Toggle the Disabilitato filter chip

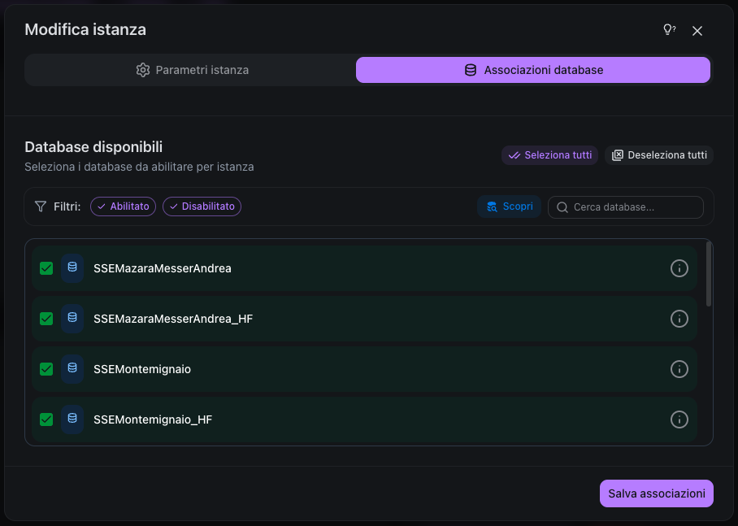tap(202, 206)
